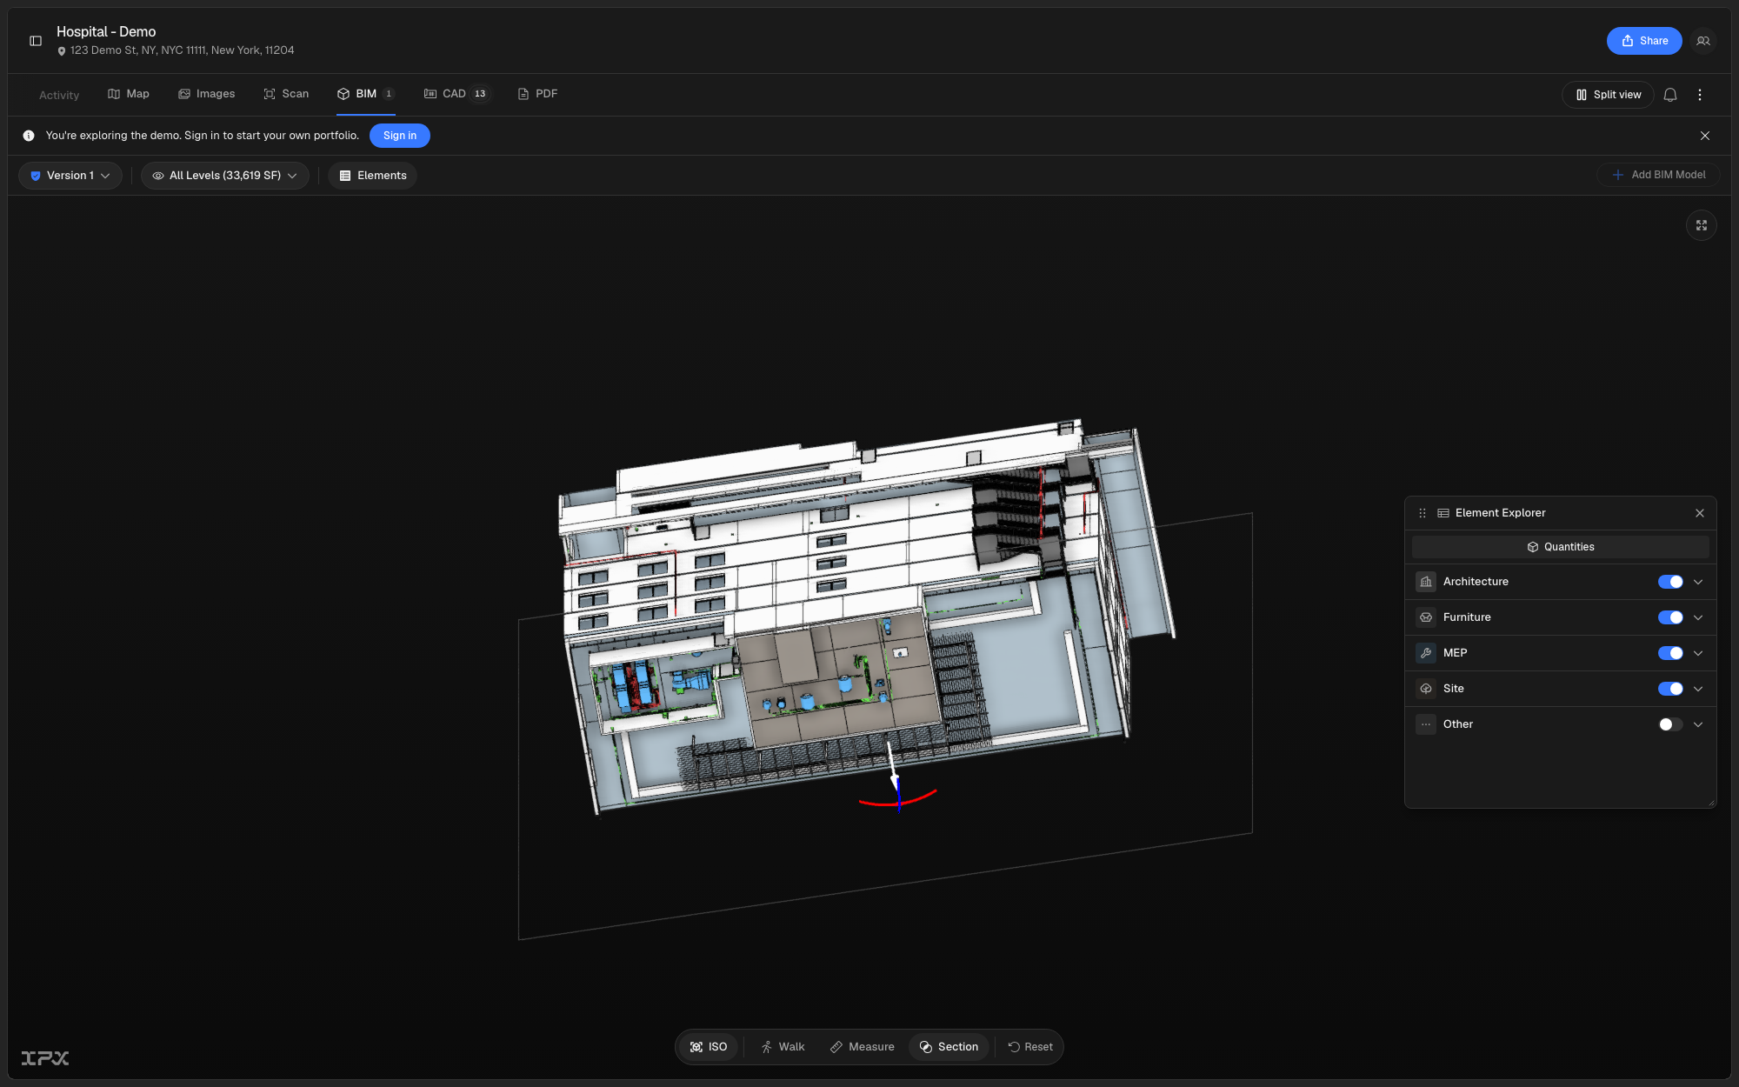Click the fullscreen expand viewer icon
Viewport: 1739px width, 1087px height.
pos(1702,225)
